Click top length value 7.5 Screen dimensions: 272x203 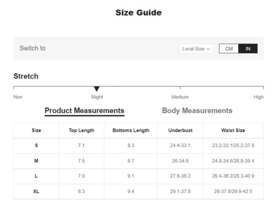pyautogui.click(x=81, y=161)
